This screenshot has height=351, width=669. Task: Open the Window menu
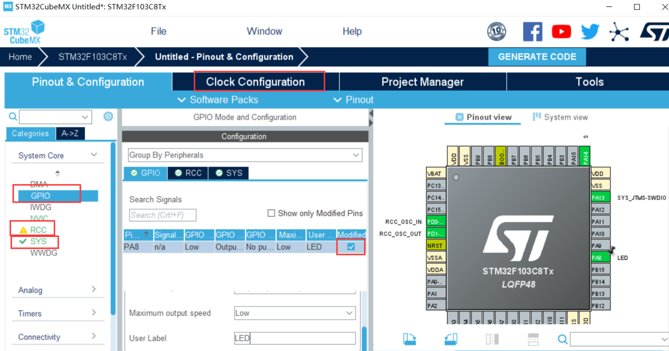(x=264, y=31)
